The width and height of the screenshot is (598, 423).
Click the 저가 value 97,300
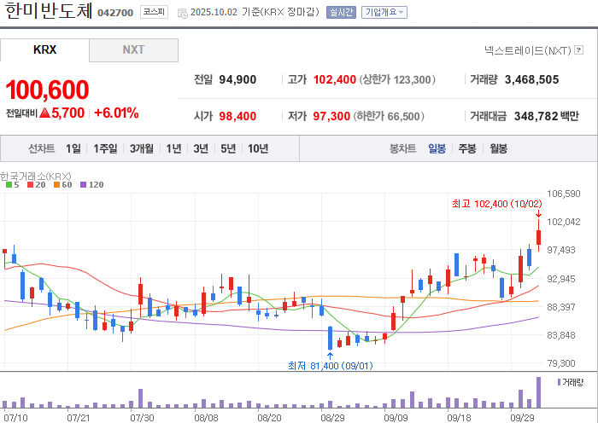tap(331, 116)
